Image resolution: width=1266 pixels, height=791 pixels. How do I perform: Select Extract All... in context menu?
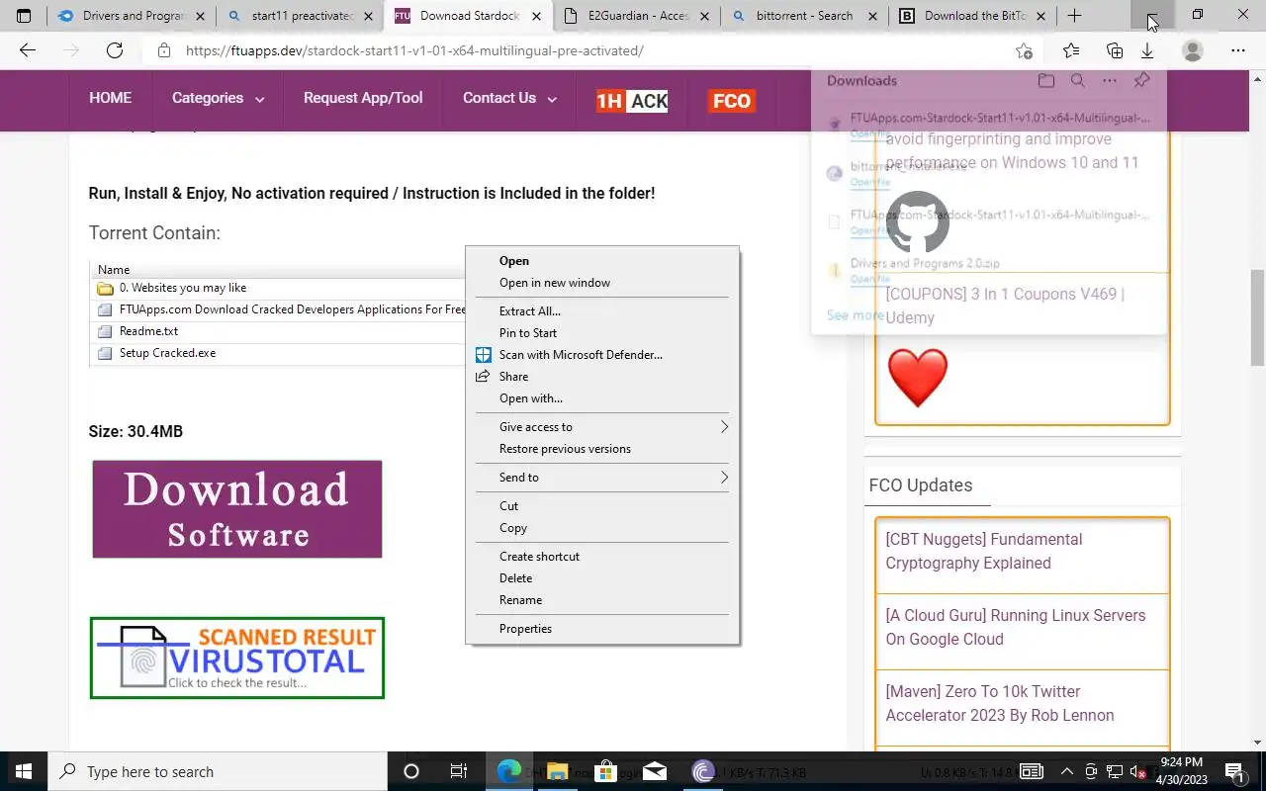pyautogui.click(x=602, y=311)
